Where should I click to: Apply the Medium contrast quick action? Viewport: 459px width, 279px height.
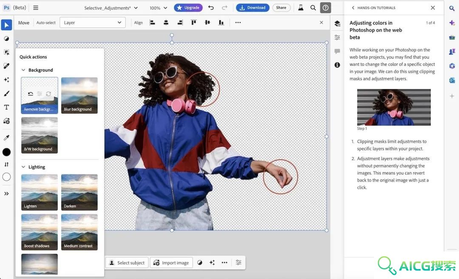(79, 232)
